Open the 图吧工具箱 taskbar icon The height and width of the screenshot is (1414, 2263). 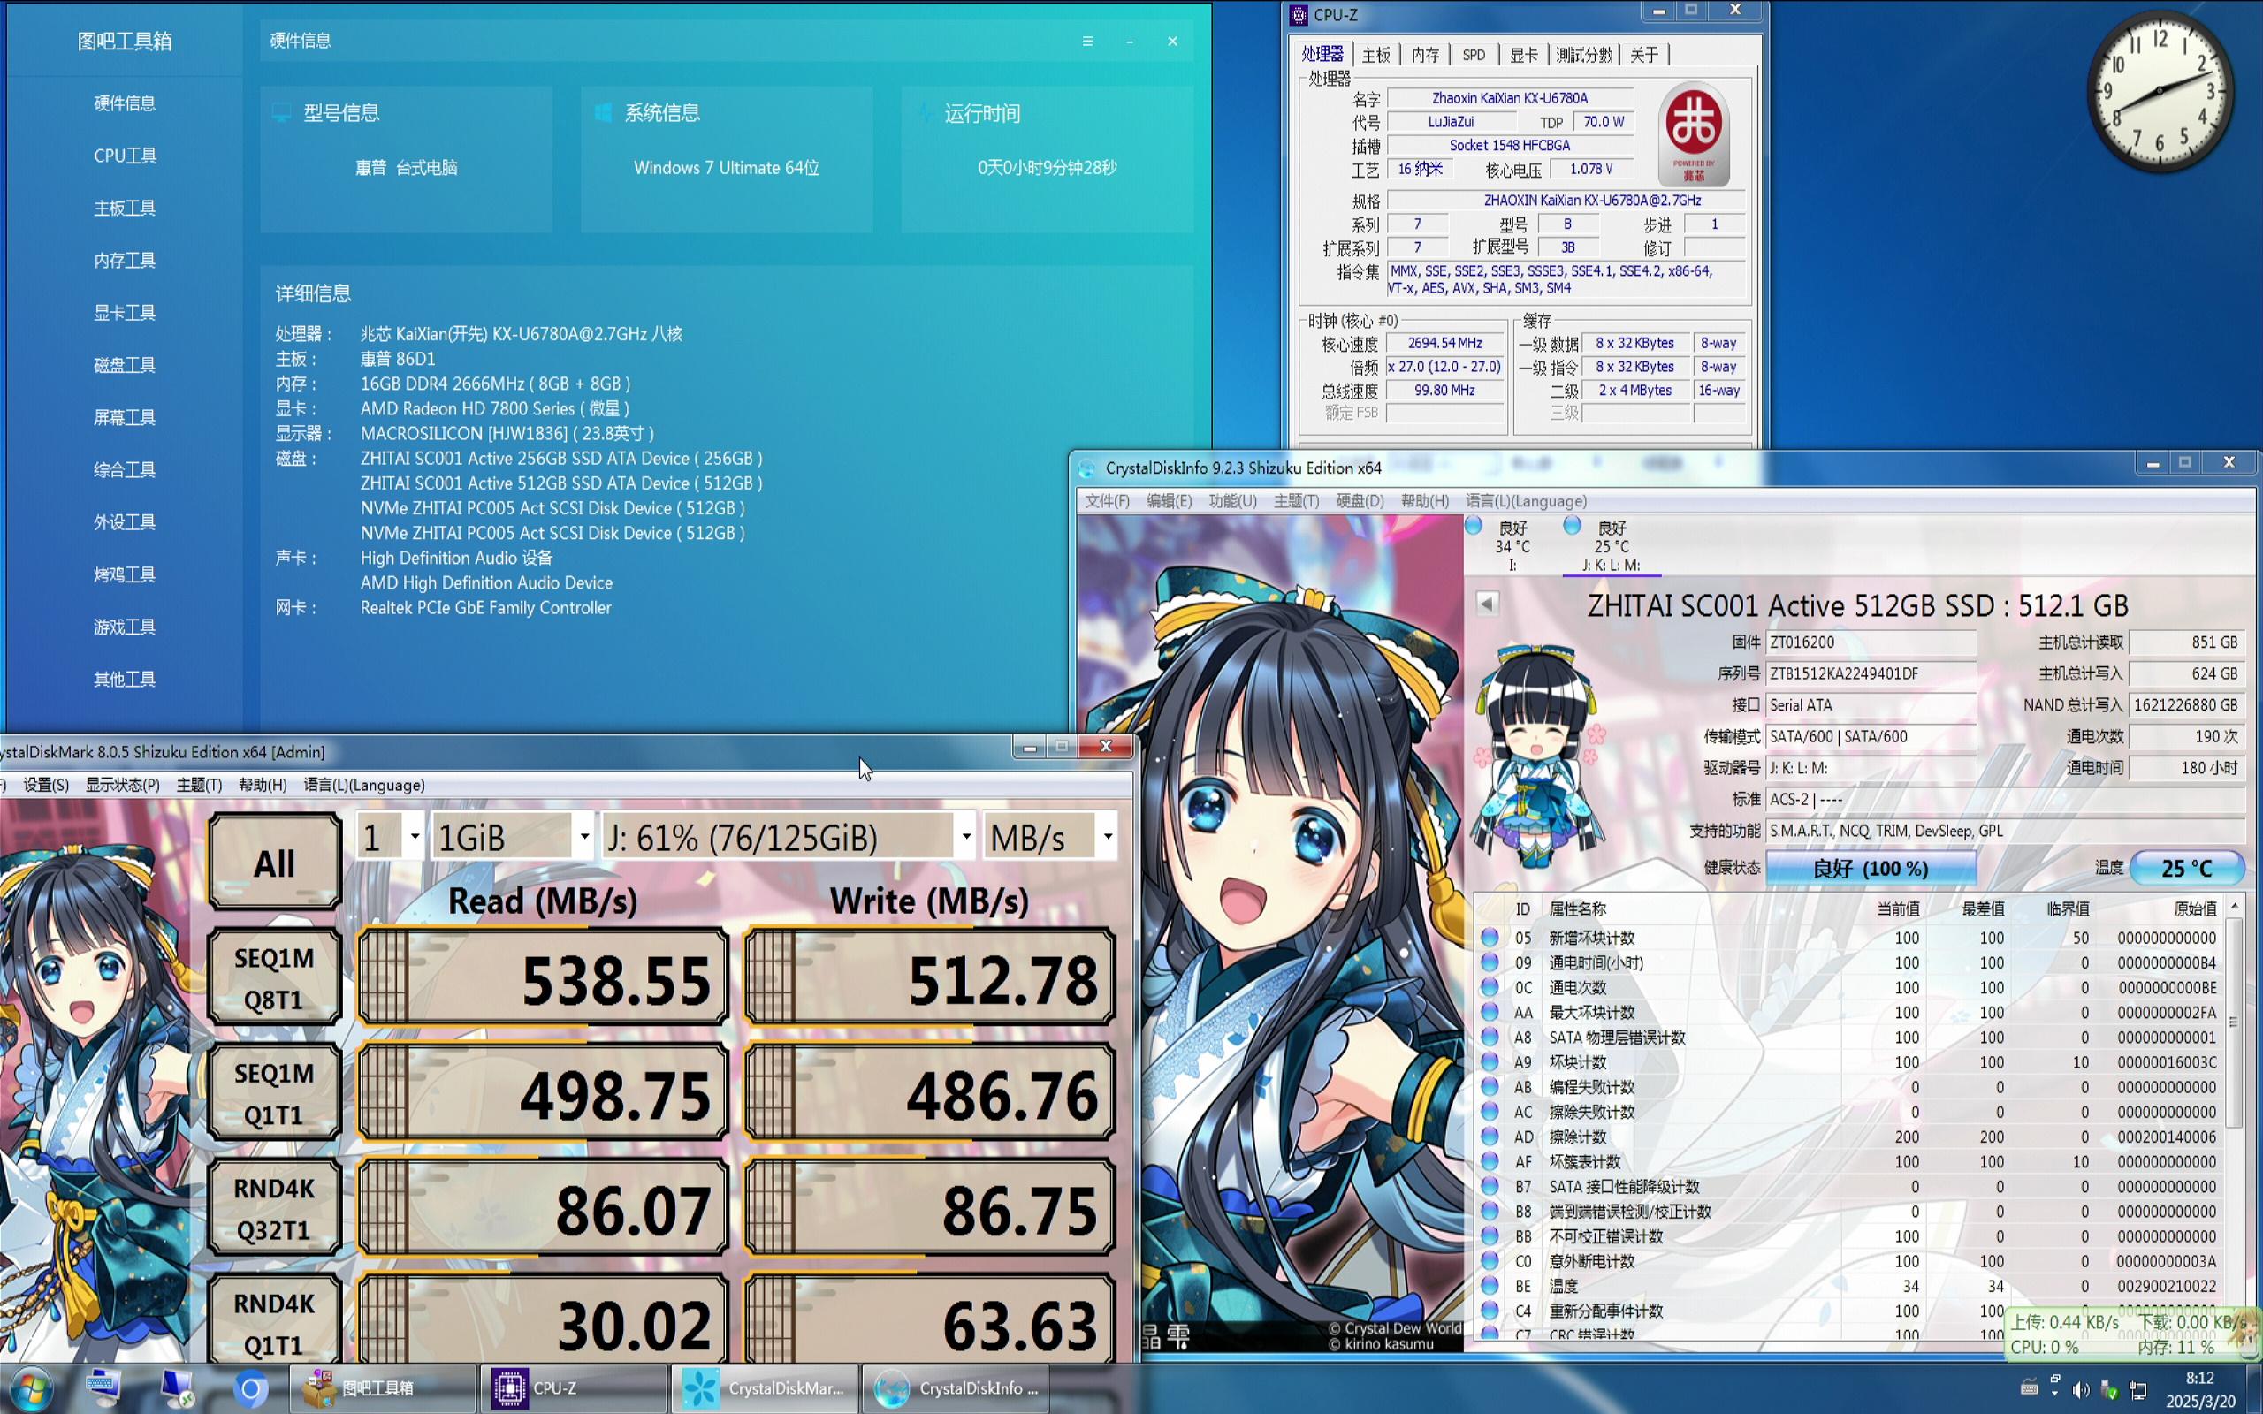(x=378, y=1387)
